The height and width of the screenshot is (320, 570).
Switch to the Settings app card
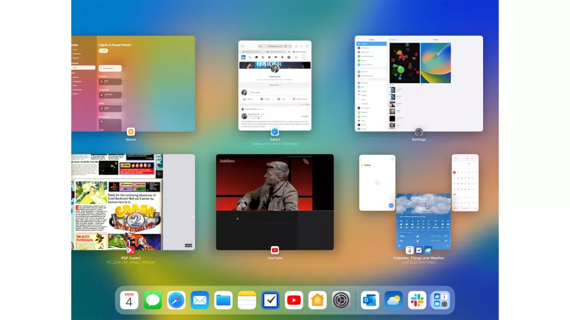(x=419, y=83)
